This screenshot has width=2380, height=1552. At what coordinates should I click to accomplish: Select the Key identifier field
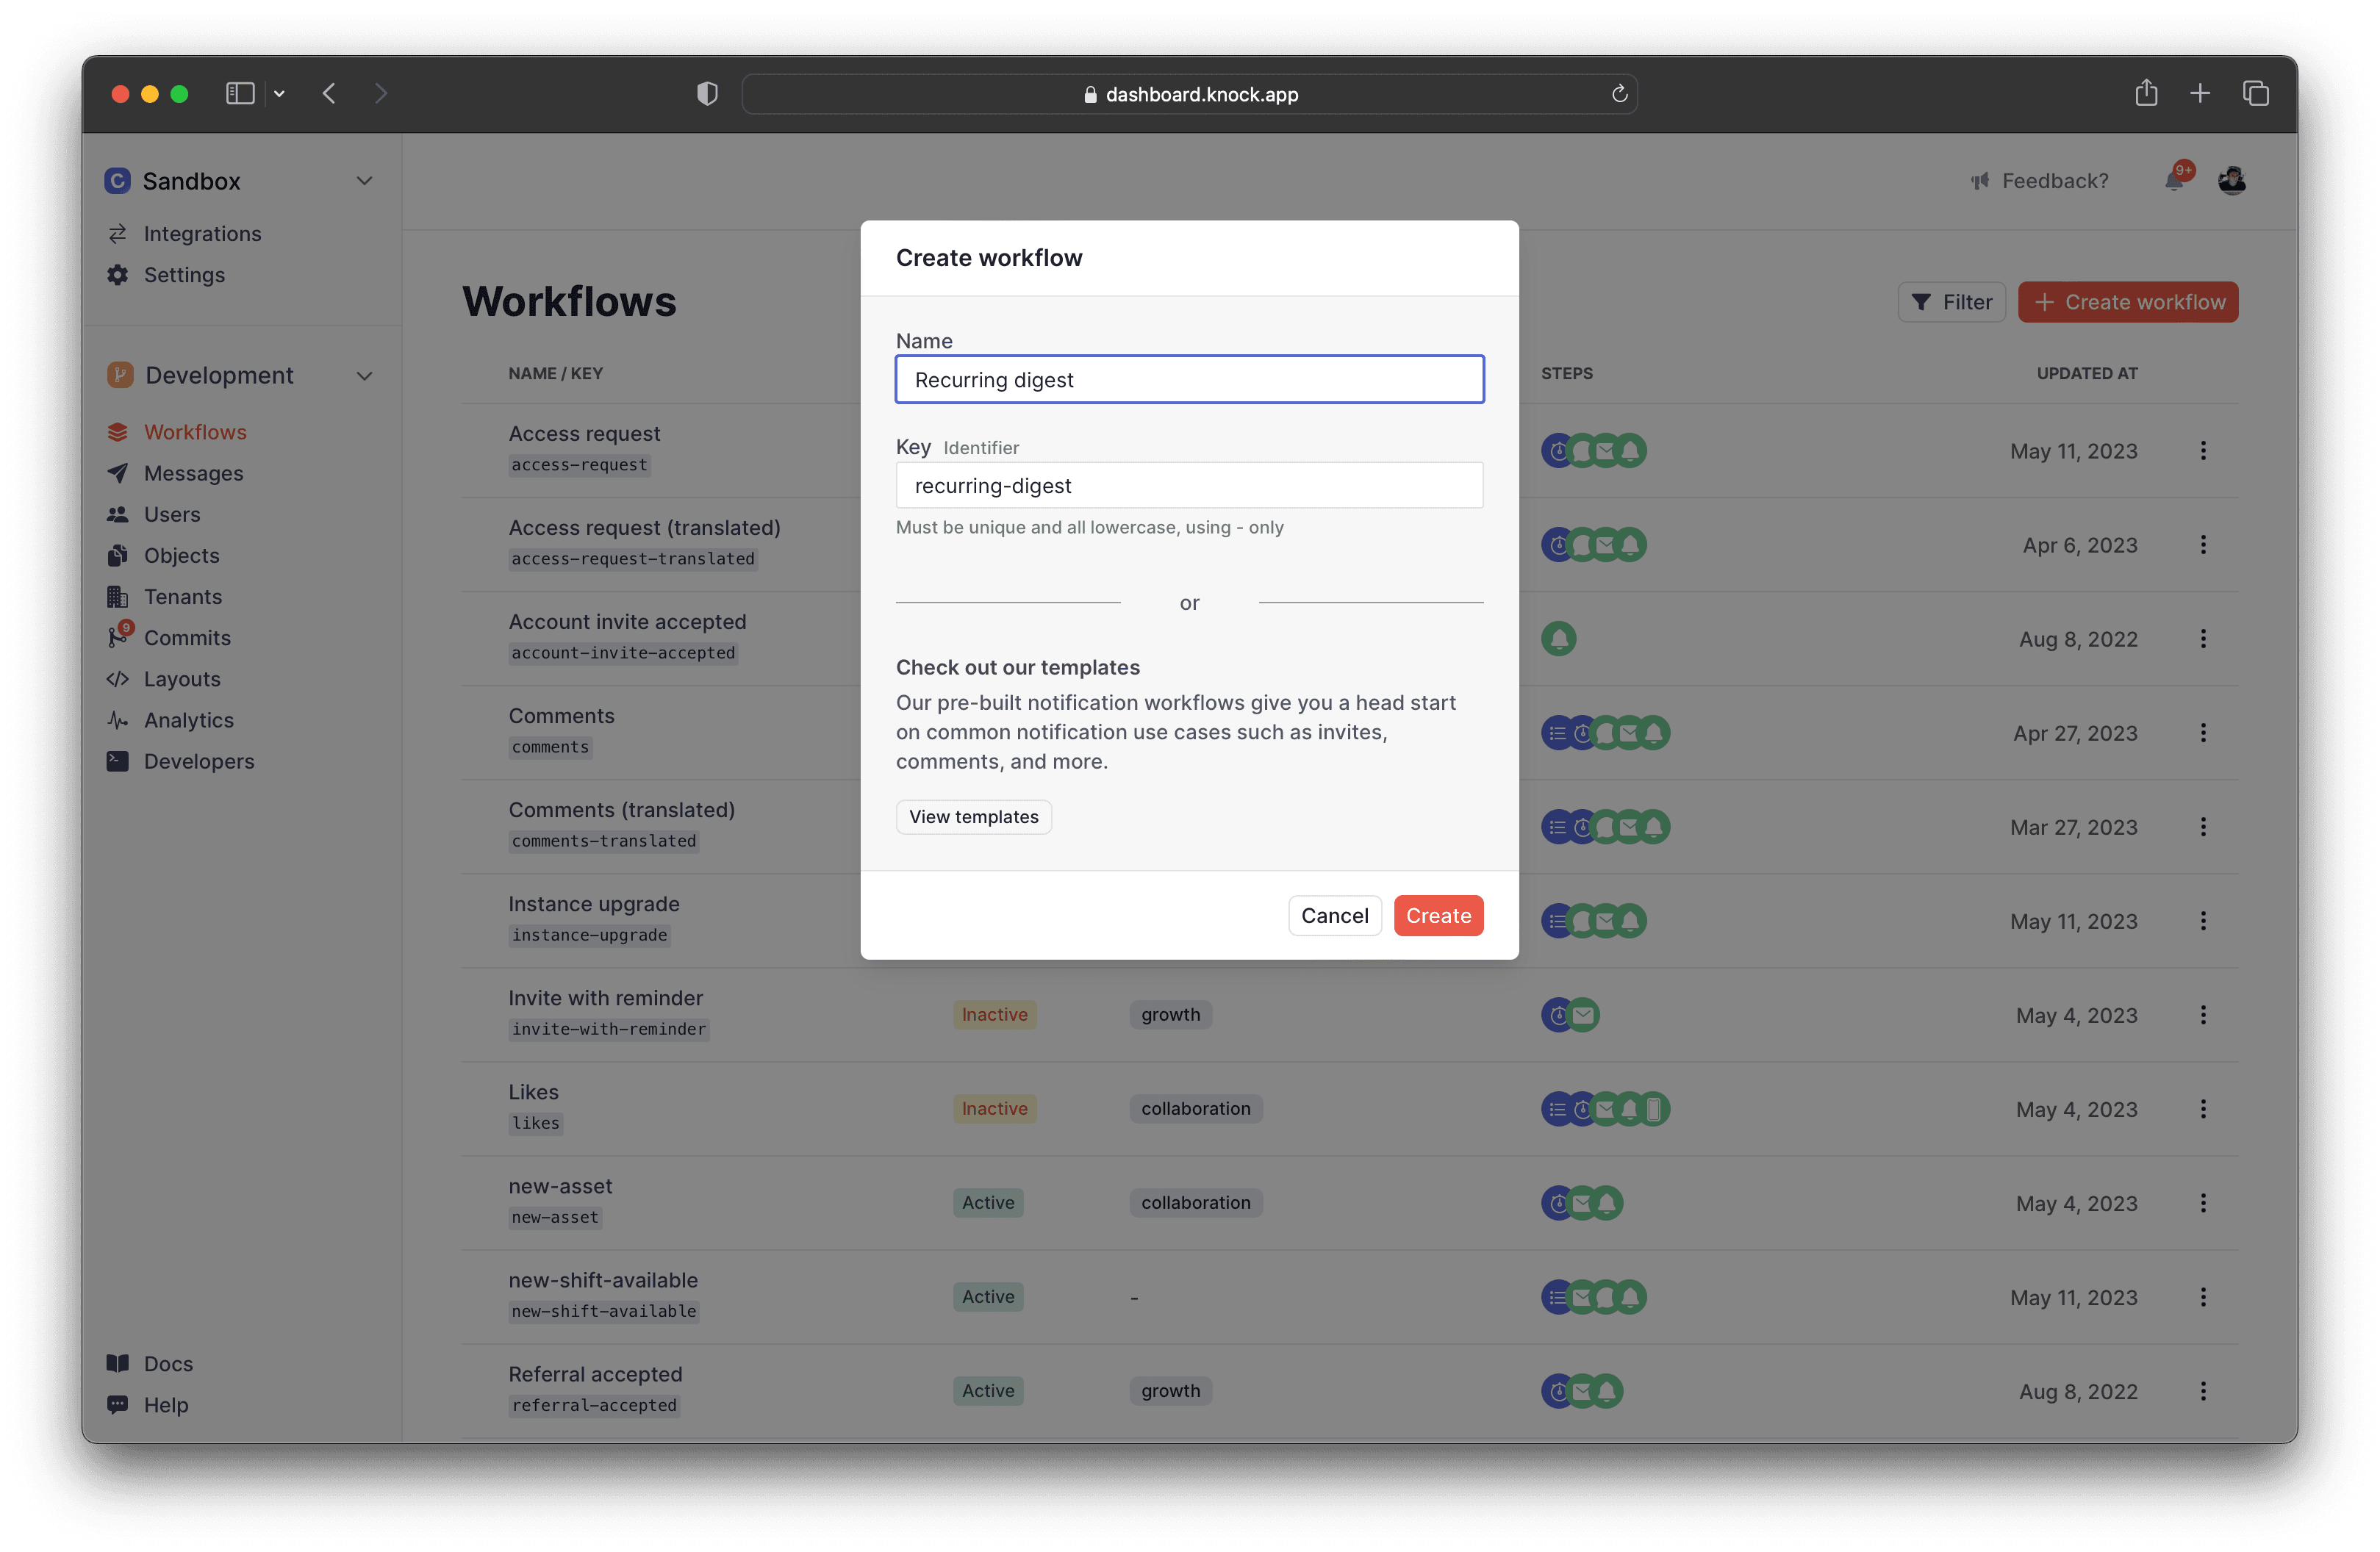click(x=1189, y=485)
